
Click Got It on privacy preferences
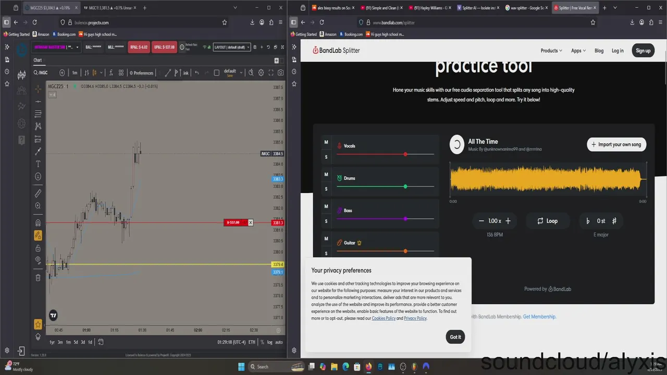point(455,337)
